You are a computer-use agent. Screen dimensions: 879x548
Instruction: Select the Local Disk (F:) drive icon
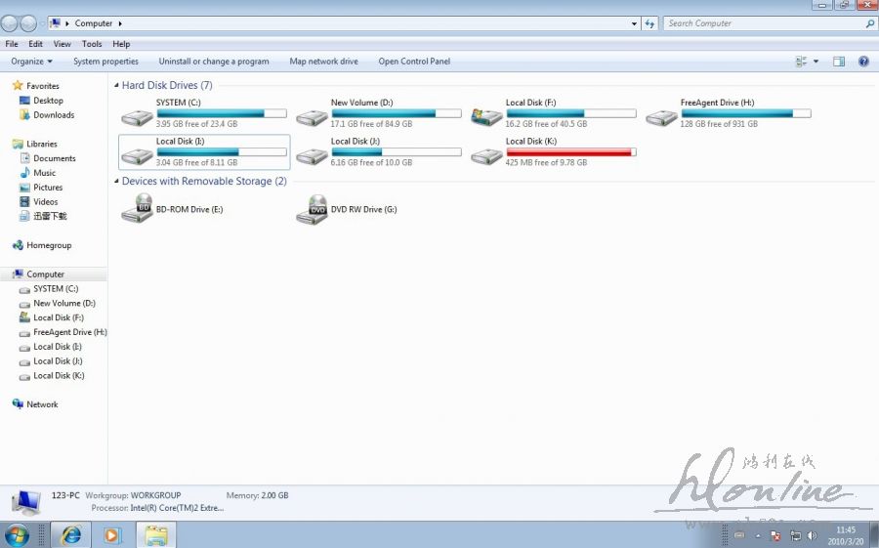coord(486,117)
